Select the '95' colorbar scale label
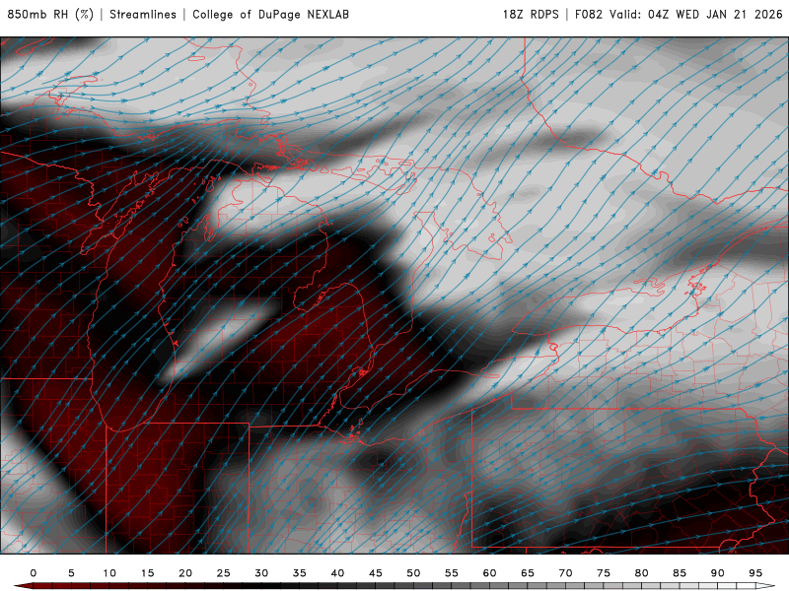This screenshot has width=789, height=591. [755, 573]
